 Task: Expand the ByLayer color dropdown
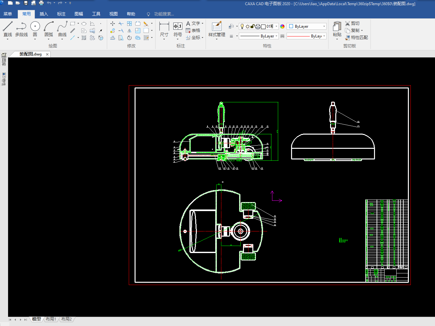tap(324, 26)
